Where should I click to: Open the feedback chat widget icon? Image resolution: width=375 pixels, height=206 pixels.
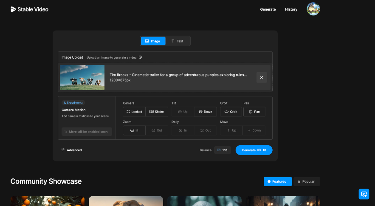coord(364,194)
